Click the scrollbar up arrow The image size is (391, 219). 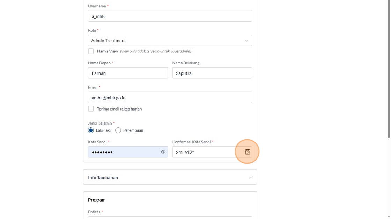[389, 2]
